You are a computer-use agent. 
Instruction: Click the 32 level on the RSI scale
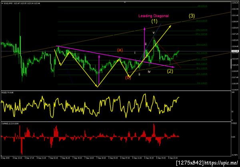point(233,112)
